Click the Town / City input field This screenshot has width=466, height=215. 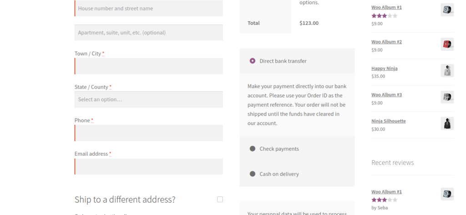tap(149, 66)
